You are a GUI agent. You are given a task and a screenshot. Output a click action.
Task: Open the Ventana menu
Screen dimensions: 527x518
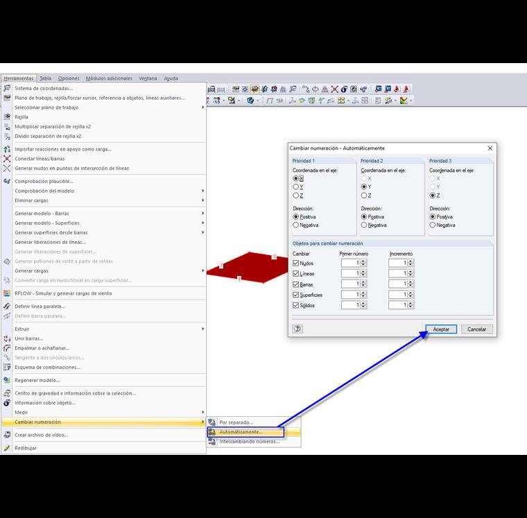[148, 78]
